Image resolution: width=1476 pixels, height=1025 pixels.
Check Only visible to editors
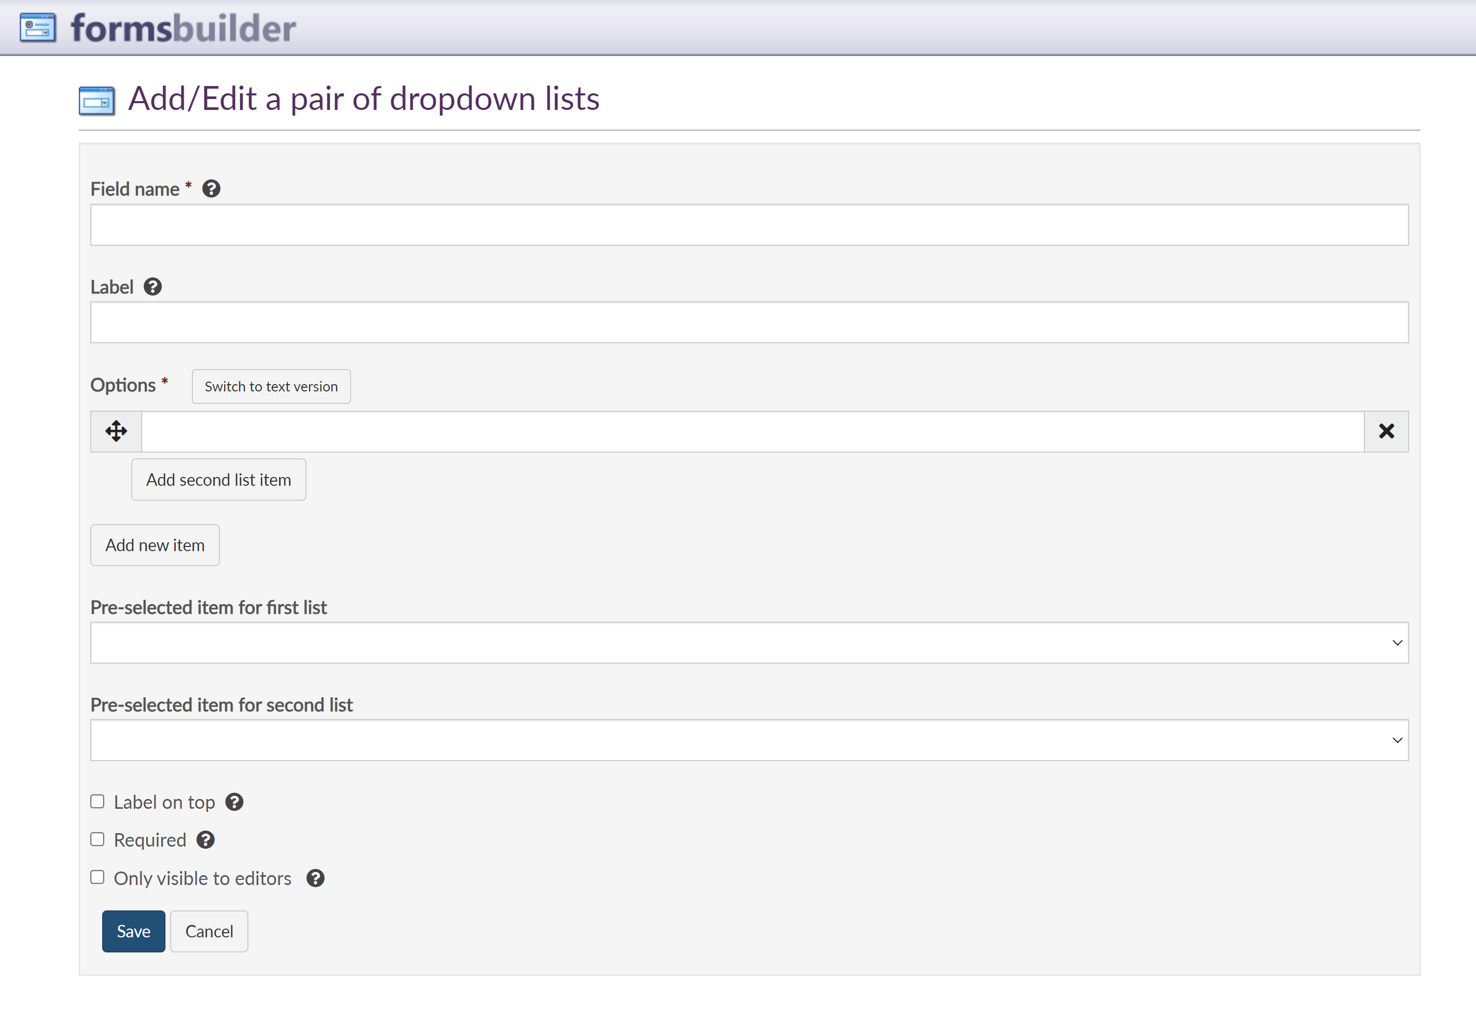tap(98, 877)
